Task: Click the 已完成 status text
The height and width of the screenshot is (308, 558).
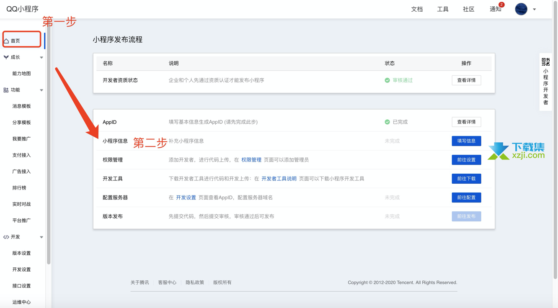Action: [400, 122]
